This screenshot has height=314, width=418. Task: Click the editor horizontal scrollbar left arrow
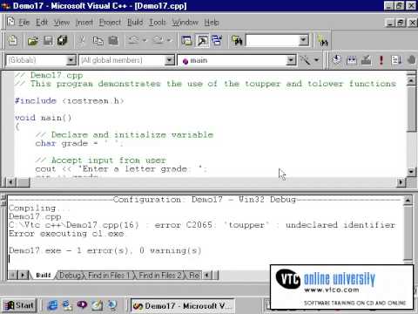pos(11,182)
